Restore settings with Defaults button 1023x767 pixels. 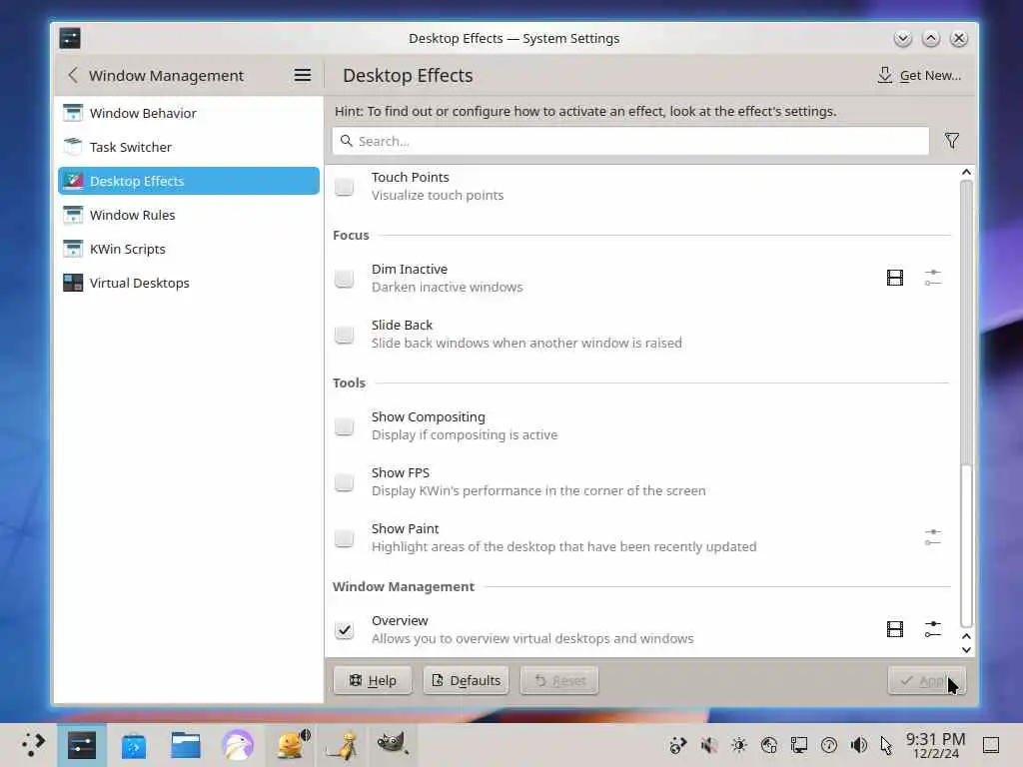point(466,680)
